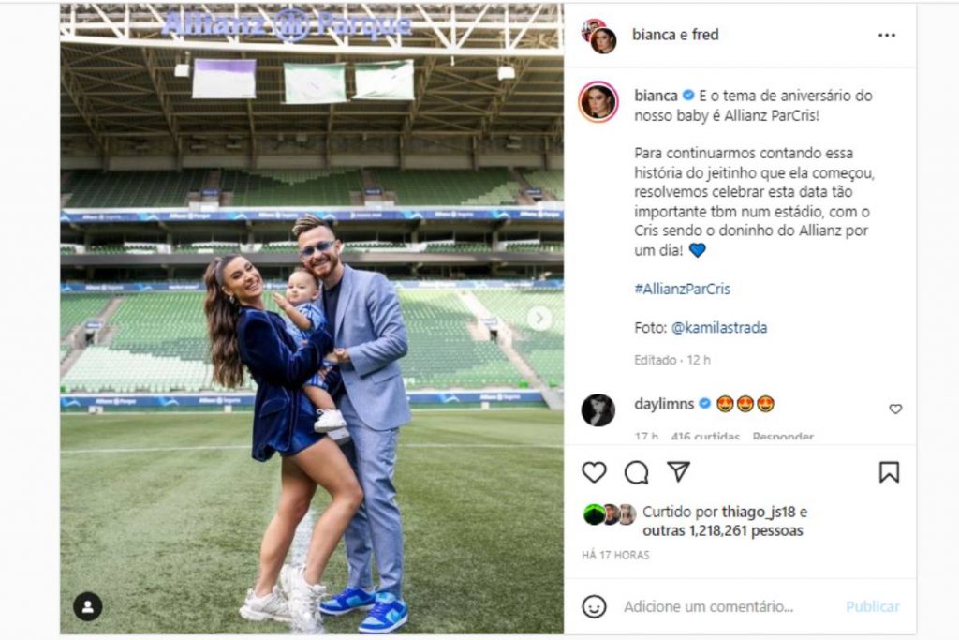959x640 pixels.
Task: Click the Publicar button
Action: 872,606
